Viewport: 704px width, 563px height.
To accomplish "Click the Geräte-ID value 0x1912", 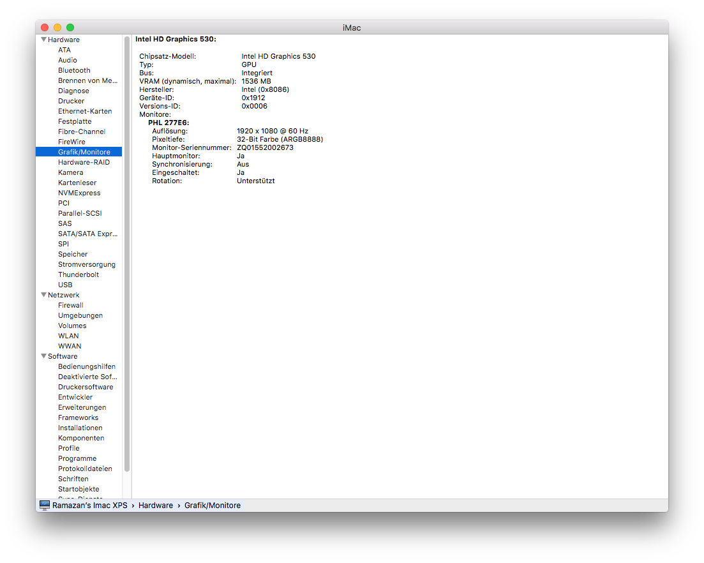I will (x=253, y=98).
